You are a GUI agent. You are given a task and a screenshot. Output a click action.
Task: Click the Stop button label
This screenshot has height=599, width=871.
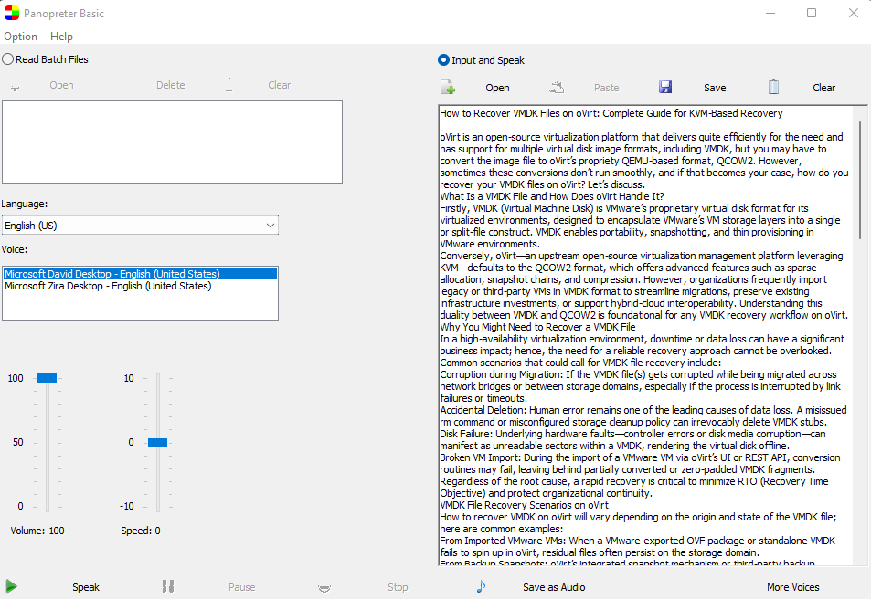click(x=398, y=587)
